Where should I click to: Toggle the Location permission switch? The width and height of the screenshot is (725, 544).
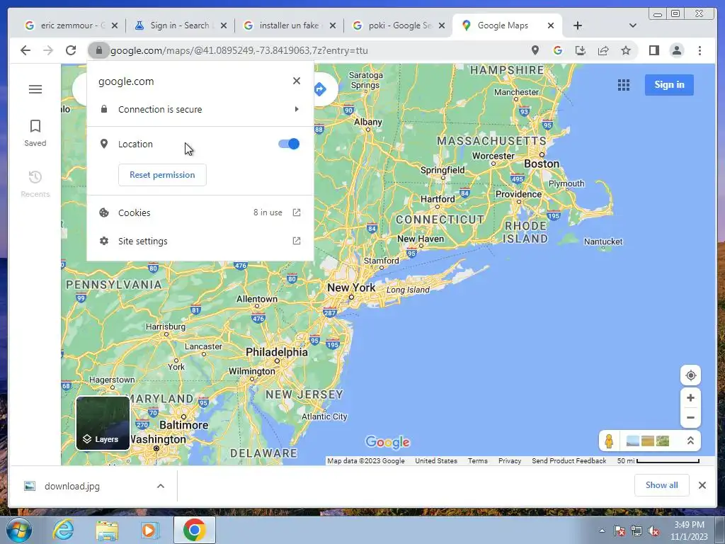point(289,144)
